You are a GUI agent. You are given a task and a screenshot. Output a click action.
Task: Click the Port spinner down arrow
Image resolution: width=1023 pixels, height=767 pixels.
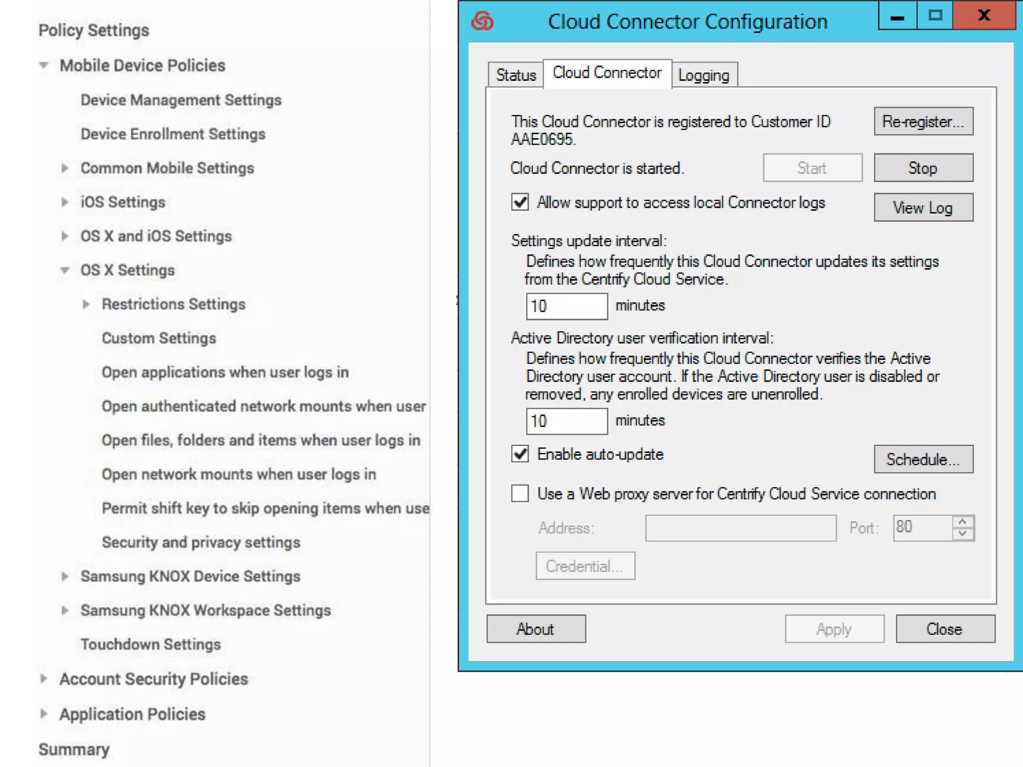pos(963,534)
